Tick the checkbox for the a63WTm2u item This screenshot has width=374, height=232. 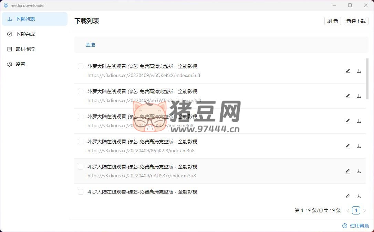pos(81,91)
